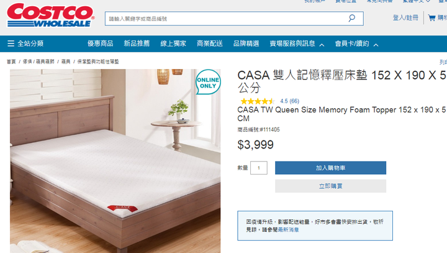Click the 立即購買 button
Screen dimensions: 447x253
pos(330,186)
